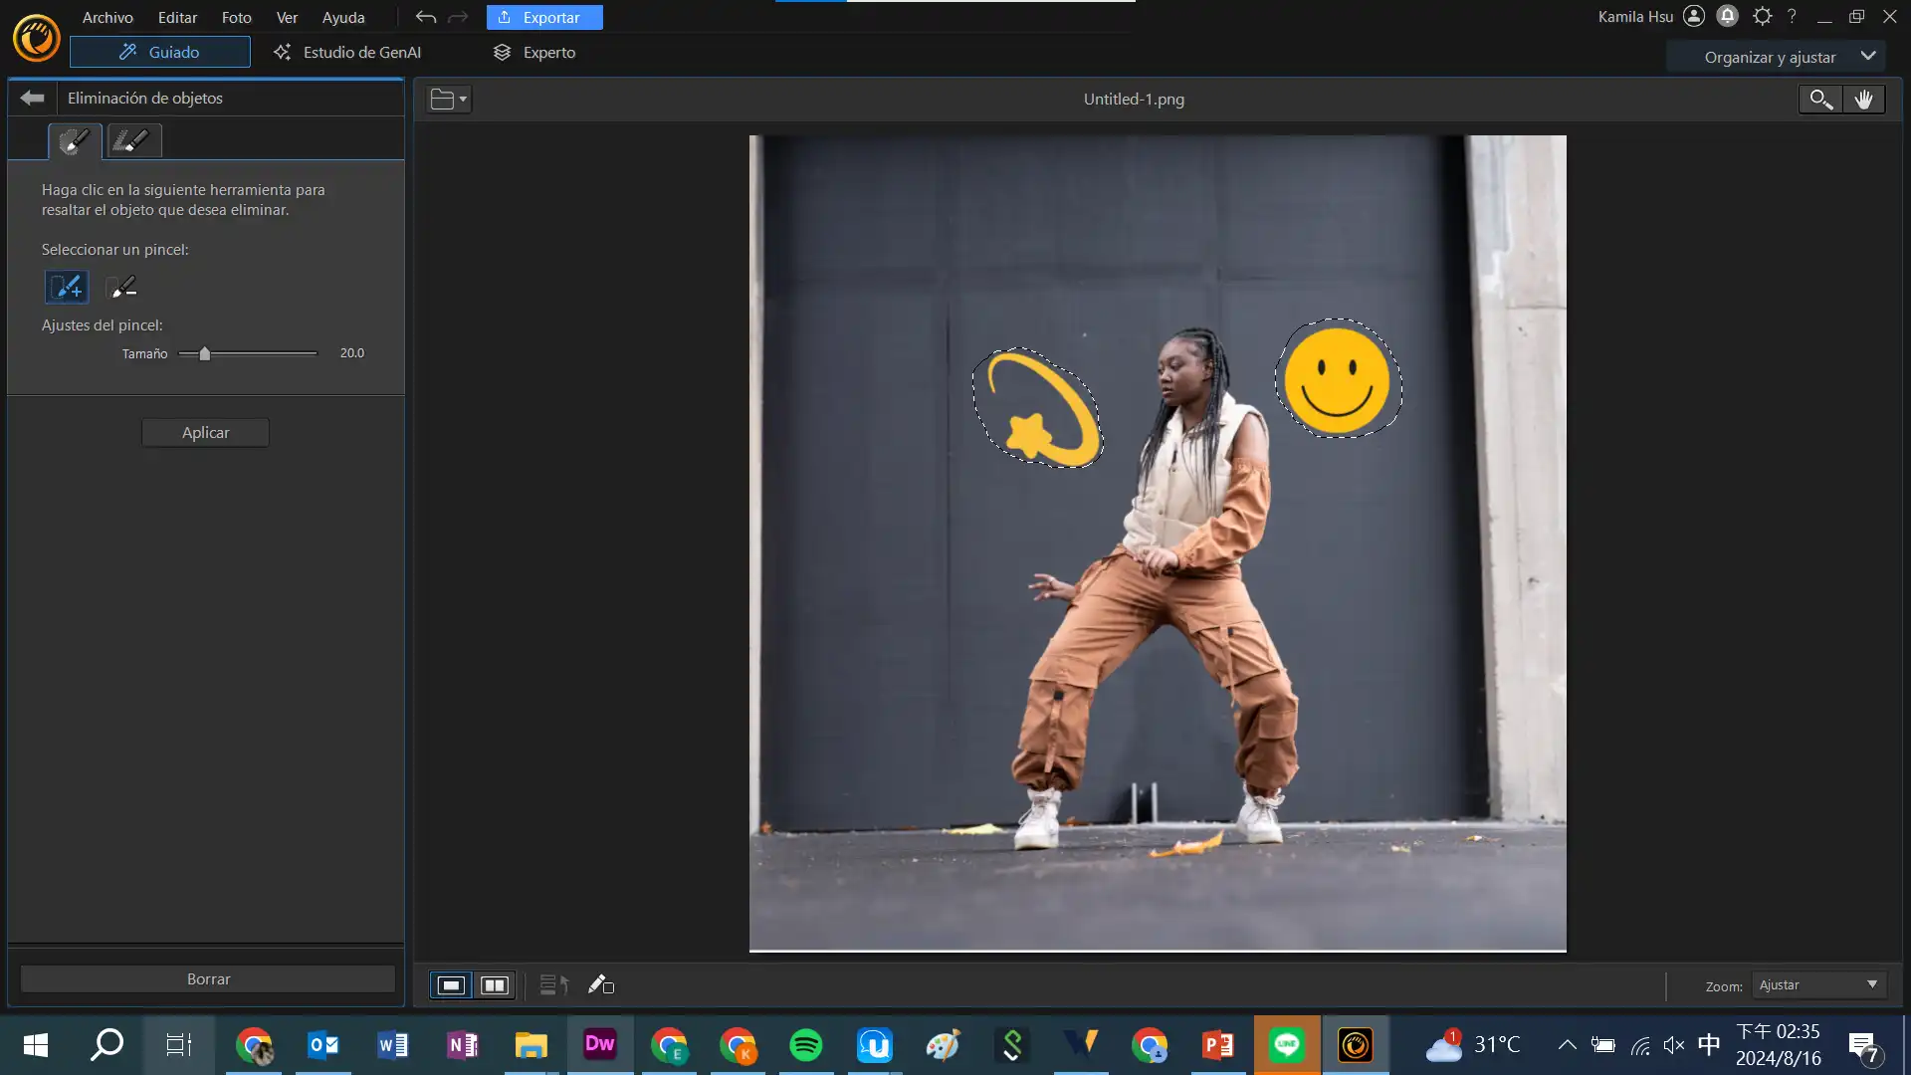The height and width of the screenshot is (1075, 1911).
Task: Select the eraser brush tool
Action: [121, 288]
